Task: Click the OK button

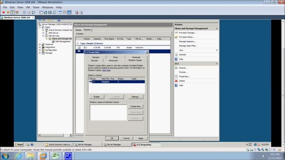Action: [112, 138]
